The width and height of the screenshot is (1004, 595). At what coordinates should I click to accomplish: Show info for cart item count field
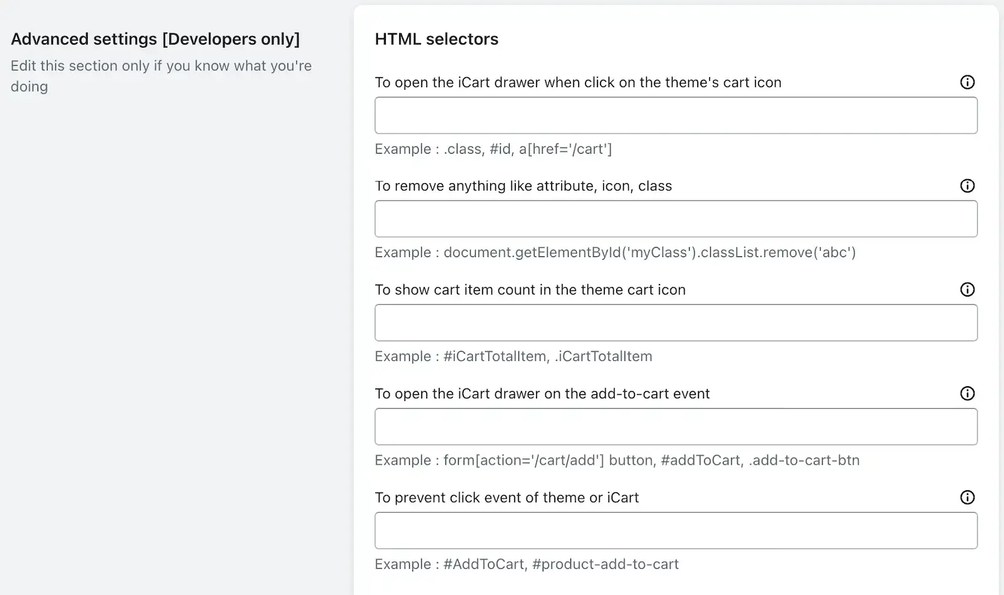click(x=967, y=290)
